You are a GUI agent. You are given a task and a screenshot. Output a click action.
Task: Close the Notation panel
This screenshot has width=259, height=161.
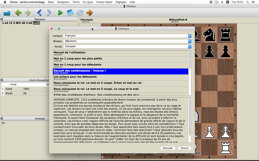[2, 19]
